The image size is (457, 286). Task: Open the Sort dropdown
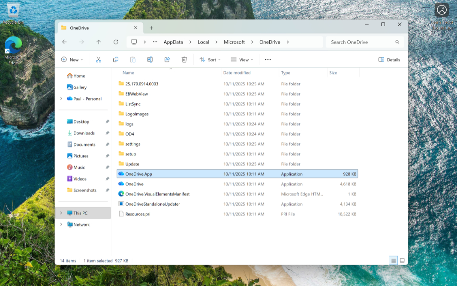210,59
